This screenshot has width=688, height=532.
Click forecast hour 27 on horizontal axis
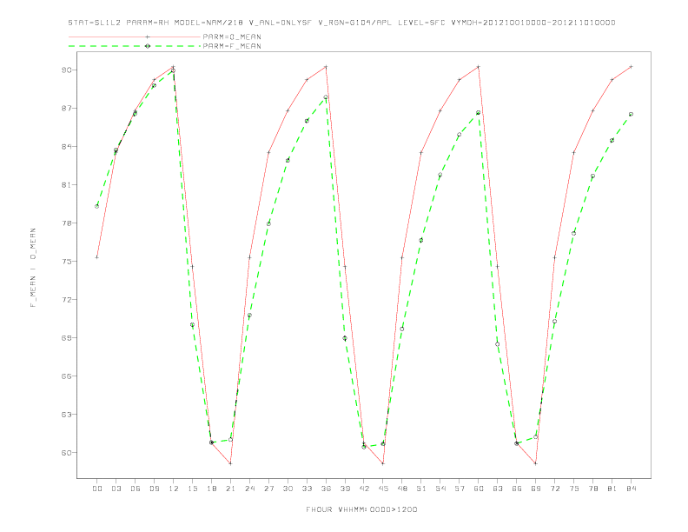[268, 489]
